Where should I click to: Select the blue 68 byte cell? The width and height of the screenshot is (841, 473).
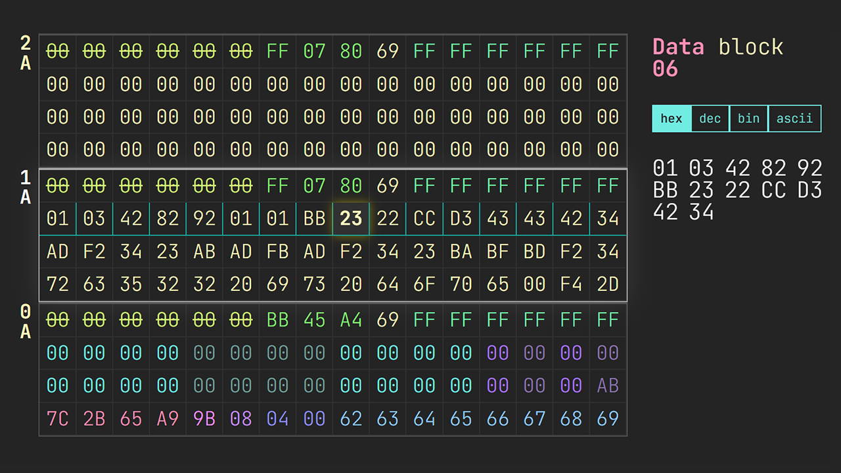coord(572,419)
